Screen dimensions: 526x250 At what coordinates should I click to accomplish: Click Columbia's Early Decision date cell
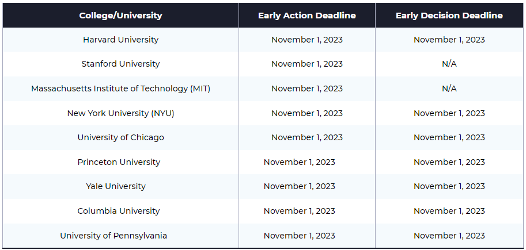(x=449, y=211)
